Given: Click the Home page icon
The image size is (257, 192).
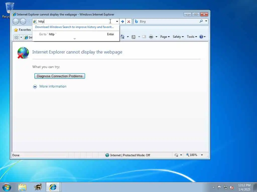Looking at the screenshot, I should click(122, 37).
